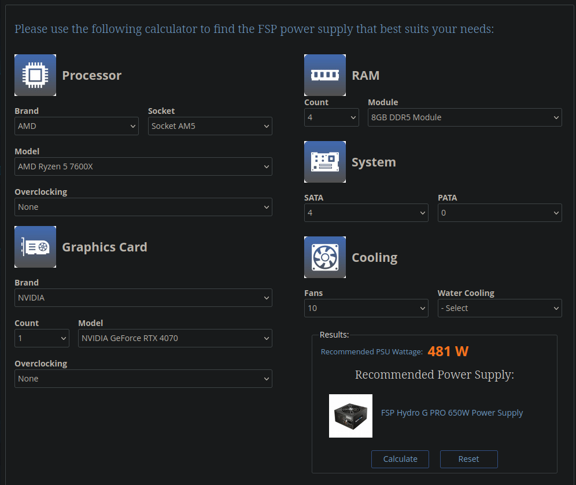
Task: Open the processor Overclocking dropdown
Action: tap(143, 207)
